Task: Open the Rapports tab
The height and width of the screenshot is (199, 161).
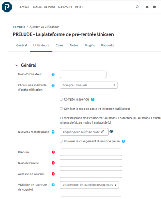Action: pyautogui.click(x=107, y=46)
